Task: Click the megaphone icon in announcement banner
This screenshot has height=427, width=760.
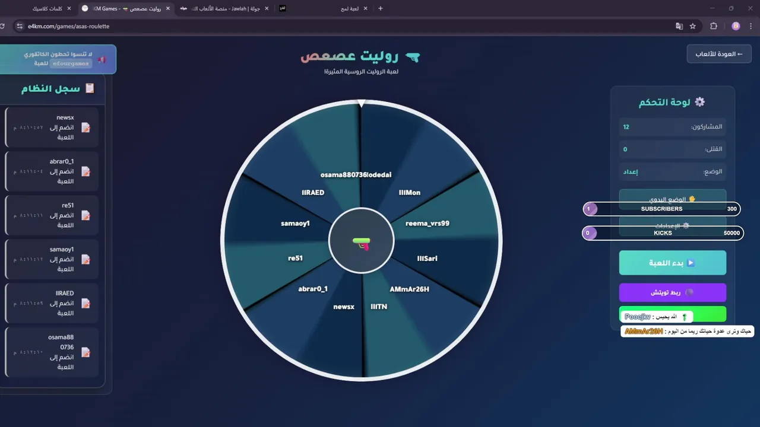Action: [102, 60]
